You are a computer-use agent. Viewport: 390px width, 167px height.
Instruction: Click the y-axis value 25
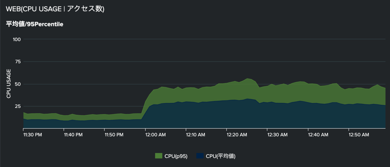[18, 106]
